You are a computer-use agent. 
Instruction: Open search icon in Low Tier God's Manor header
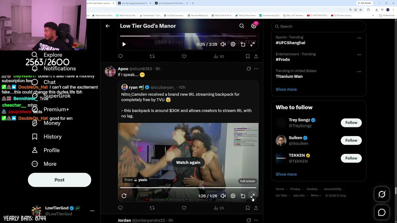point(242,26)
